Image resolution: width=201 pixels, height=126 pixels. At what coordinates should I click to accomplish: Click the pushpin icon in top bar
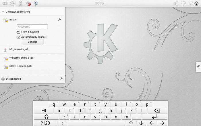click(x=191, y=3)
